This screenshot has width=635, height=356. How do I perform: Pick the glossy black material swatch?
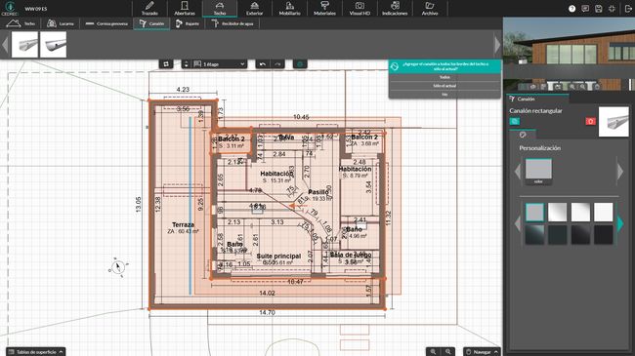tap(580, 235)
